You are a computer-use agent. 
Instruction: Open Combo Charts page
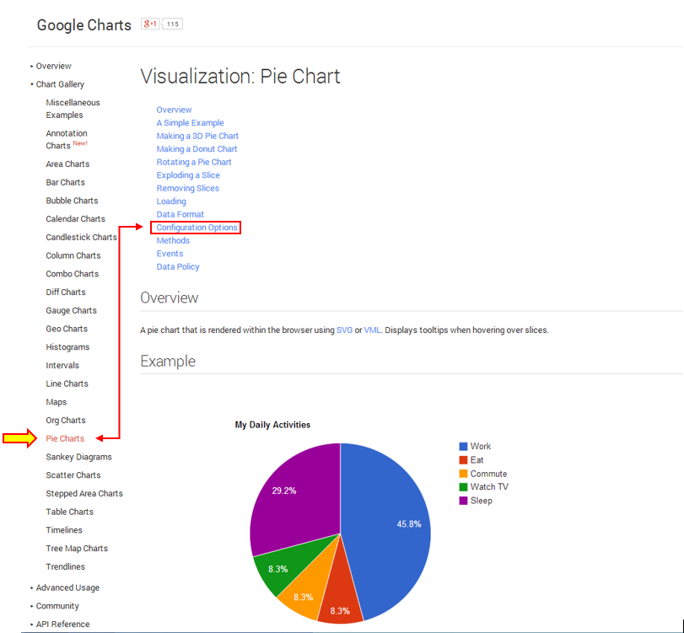click(73, 274)
